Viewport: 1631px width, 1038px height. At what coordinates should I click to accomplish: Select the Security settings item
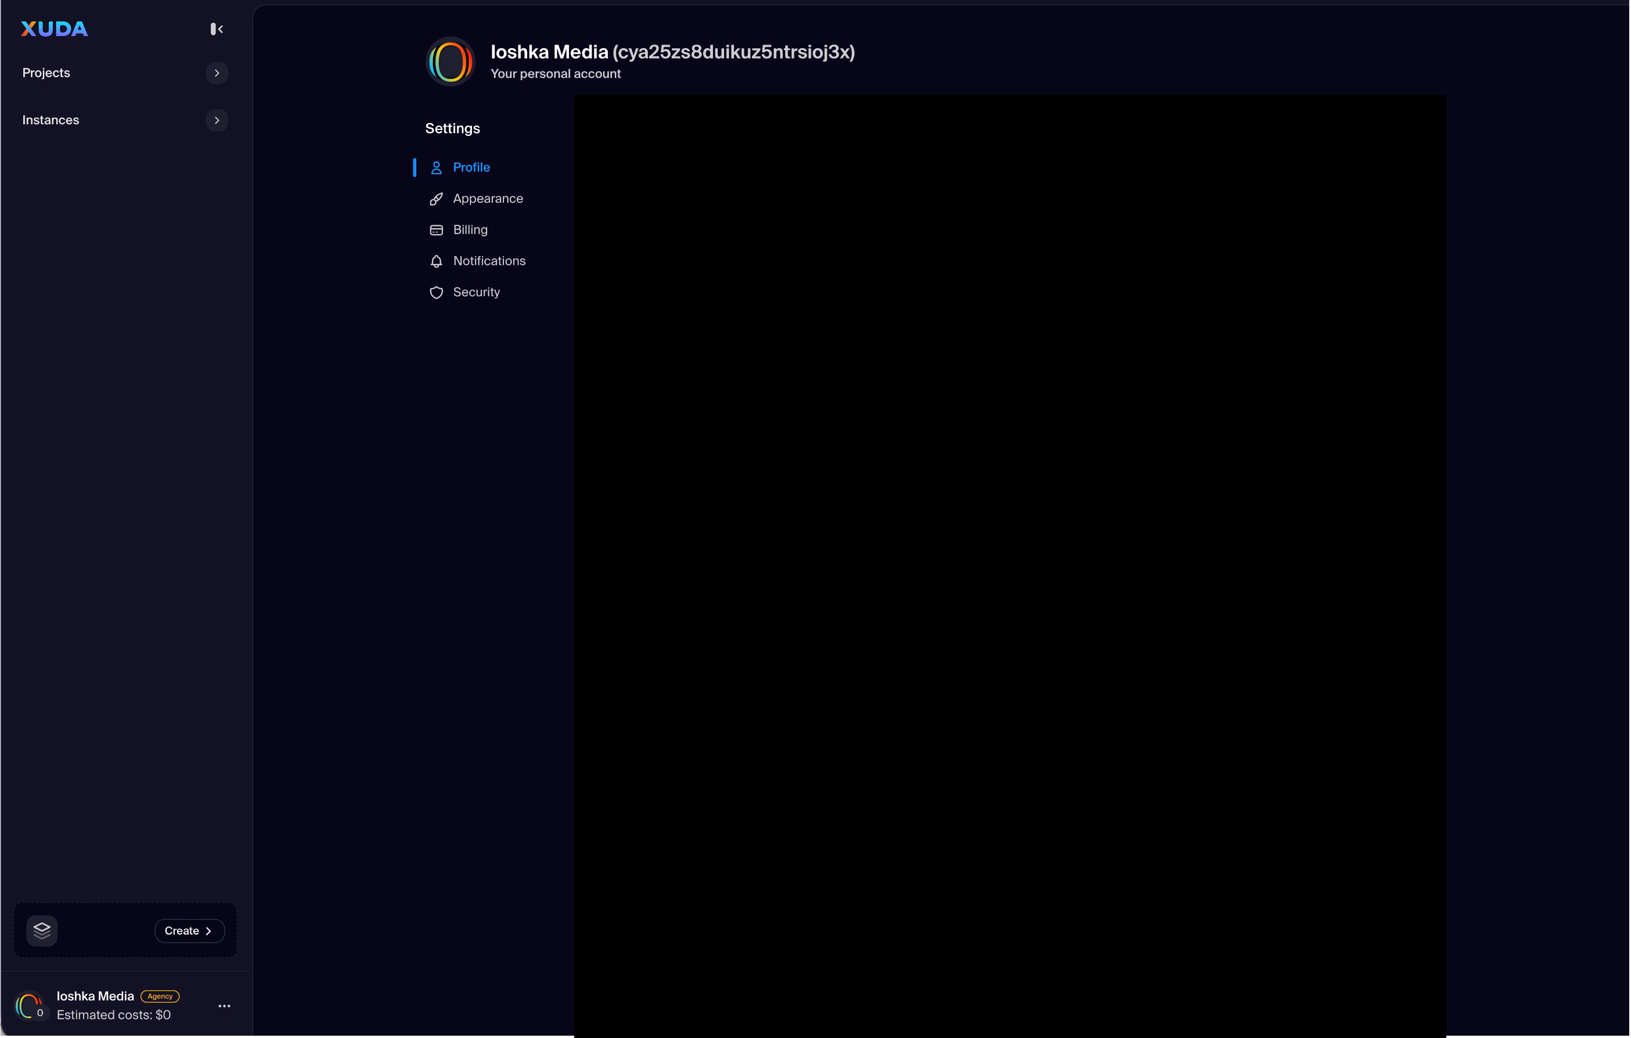[476, 292]
